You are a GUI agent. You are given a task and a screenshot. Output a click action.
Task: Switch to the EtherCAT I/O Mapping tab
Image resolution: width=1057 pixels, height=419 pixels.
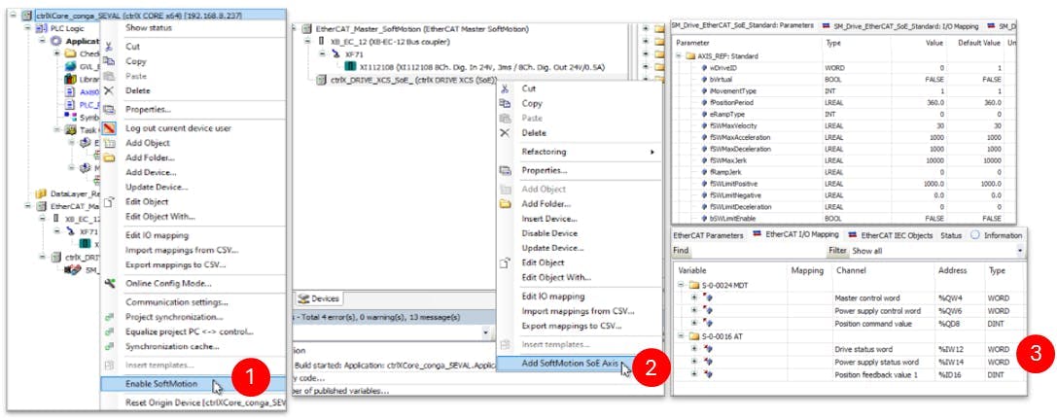point(795,234)
